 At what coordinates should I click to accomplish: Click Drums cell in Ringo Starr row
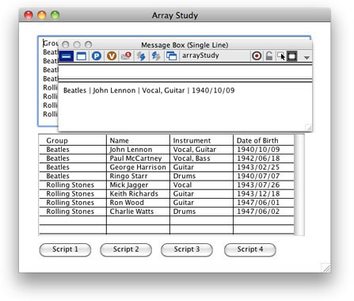coord(201,176)
